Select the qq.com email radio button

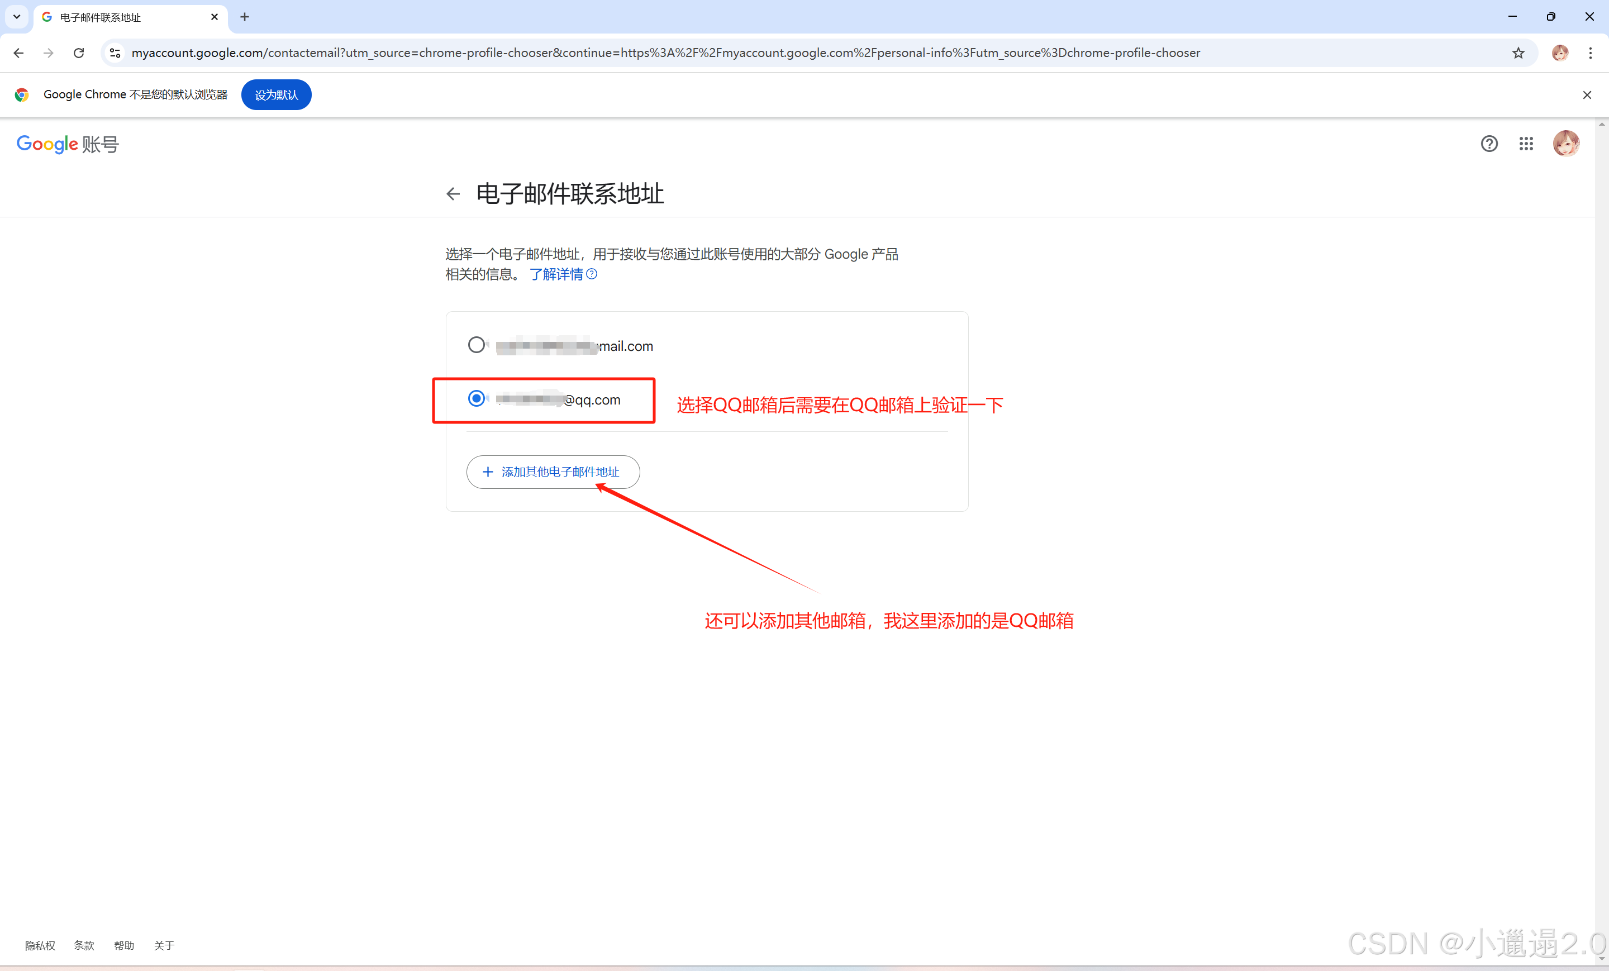(x=477, y=398)
